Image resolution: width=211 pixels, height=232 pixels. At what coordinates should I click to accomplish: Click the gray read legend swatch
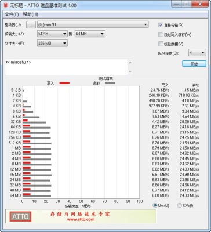click(110, 83)
